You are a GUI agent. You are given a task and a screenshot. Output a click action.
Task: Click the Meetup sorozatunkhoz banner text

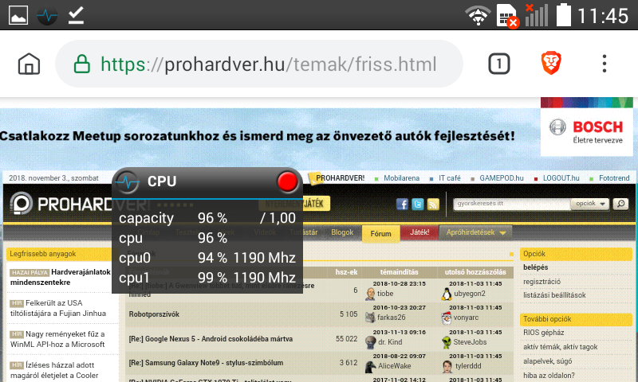pyautogui.click(x=258, y=135)
